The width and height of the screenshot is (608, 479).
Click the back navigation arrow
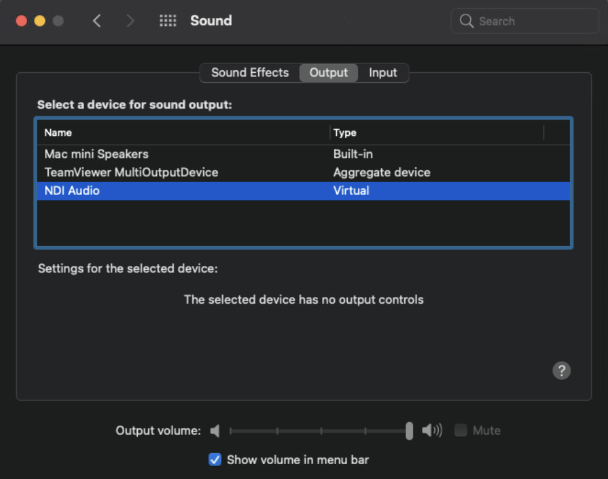pos(96,21)
